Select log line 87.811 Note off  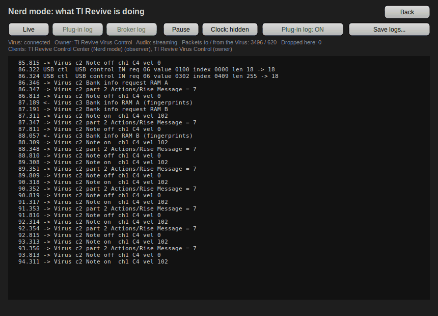[90, 129]
